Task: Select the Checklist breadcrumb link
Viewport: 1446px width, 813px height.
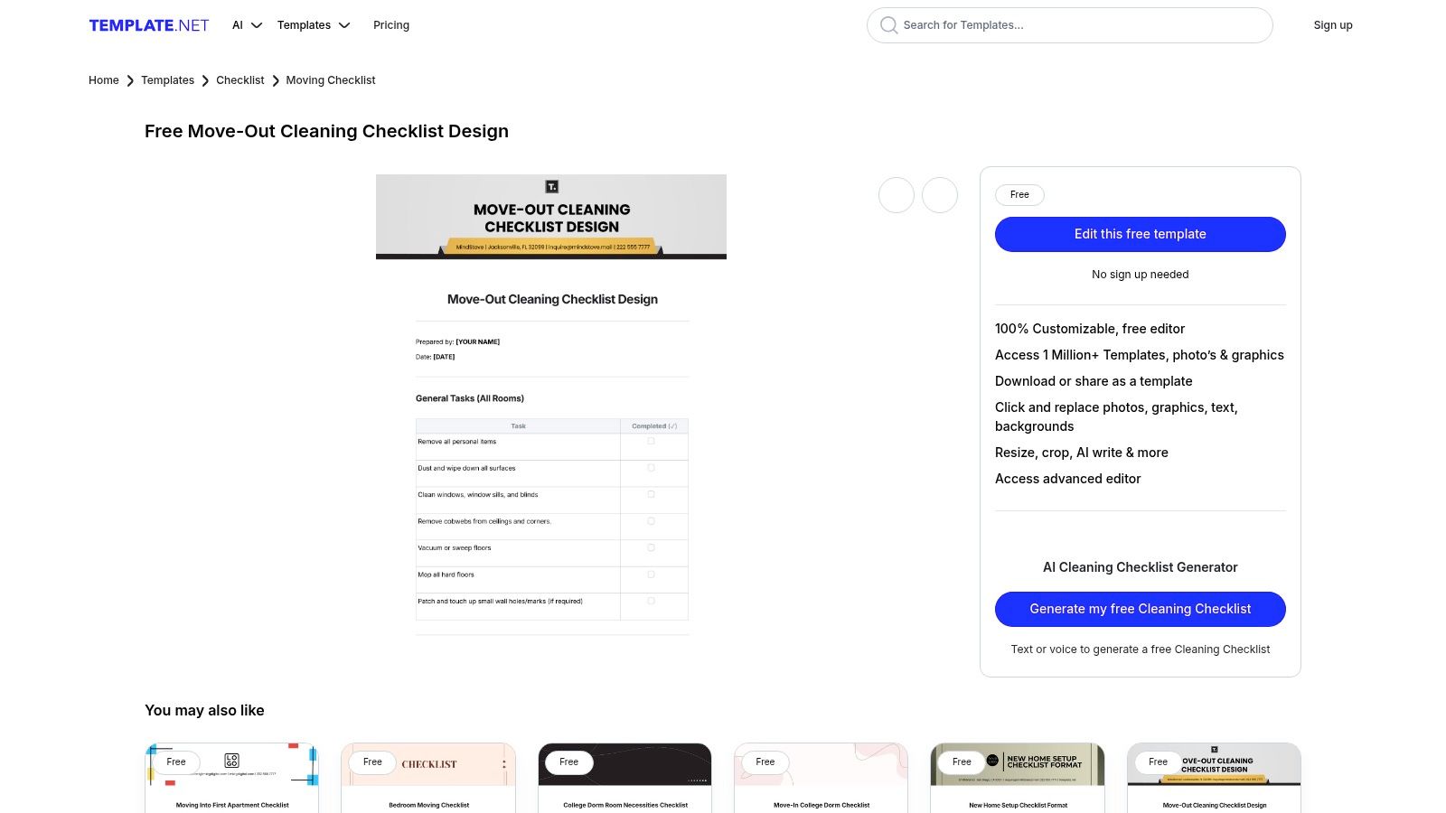Action: pos(240,80)
